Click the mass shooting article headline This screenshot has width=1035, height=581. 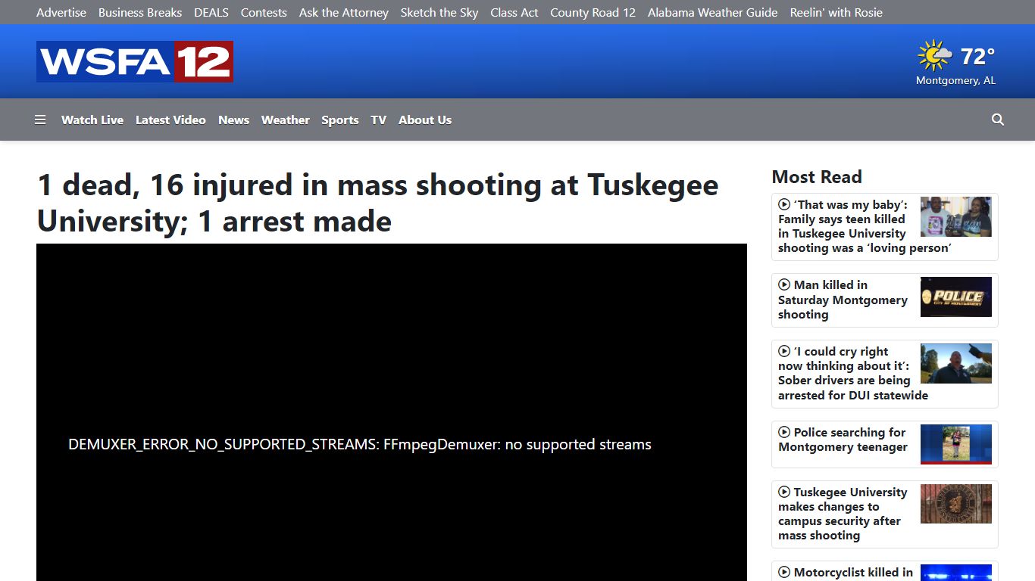click(377, 203)
